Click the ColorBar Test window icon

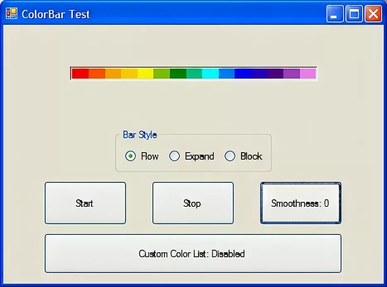point(12,14)
